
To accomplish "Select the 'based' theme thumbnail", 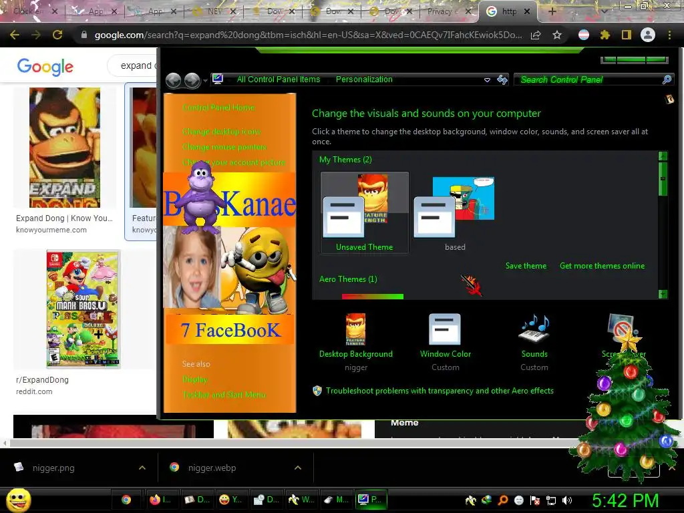I will [x=454, y=212].
